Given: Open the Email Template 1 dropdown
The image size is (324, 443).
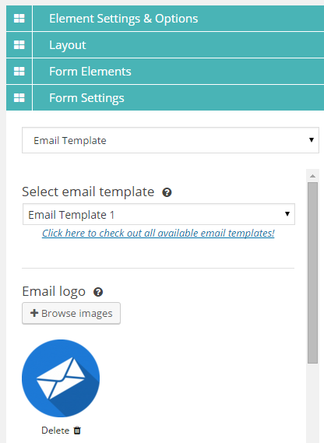Looking at the screenshot, I should (159, 214).
